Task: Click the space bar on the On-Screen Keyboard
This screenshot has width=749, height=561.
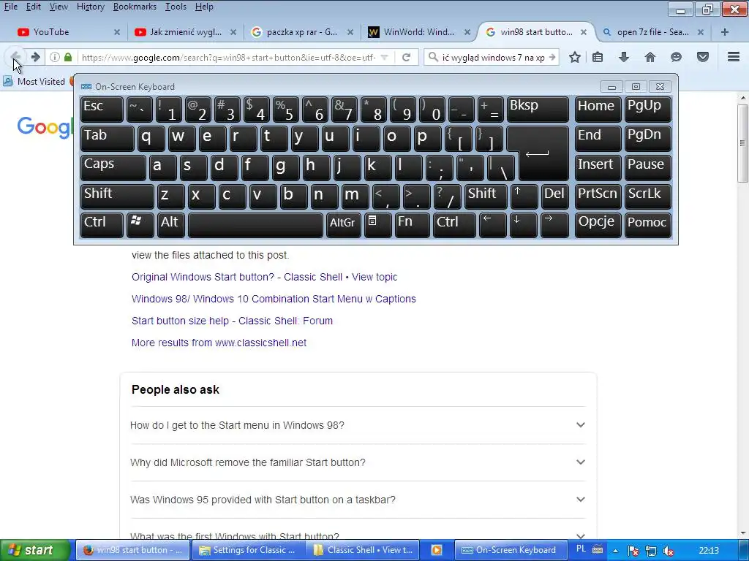Action: coord(255,225)
